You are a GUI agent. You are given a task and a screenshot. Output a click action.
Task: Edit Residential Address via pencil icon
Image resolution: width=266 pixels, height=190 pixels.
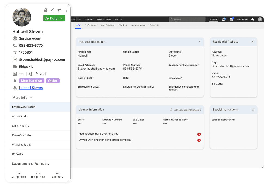pyautogui.click(x=253, y=42)
